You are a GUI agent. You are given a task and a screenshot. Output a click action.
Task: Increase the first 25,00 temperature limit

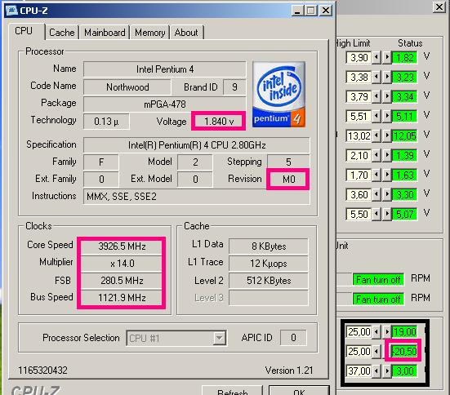click(387, 332)
